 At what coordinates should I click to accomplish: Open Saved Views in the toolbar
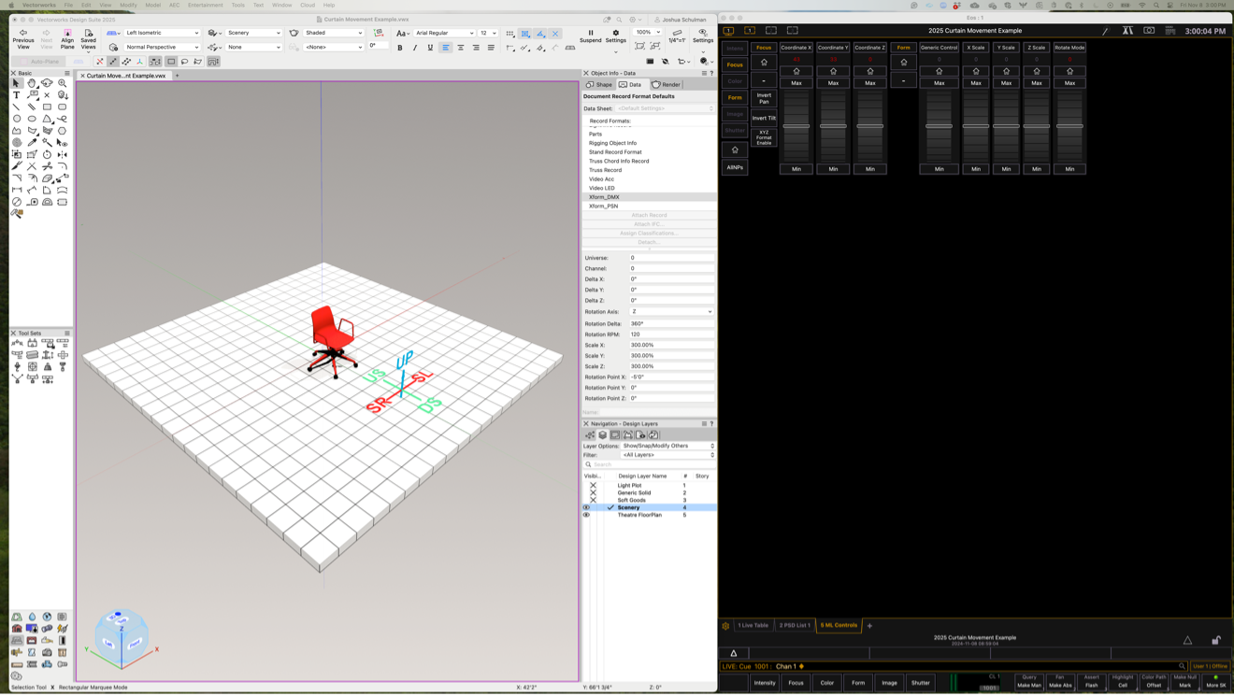coord(88,36)
